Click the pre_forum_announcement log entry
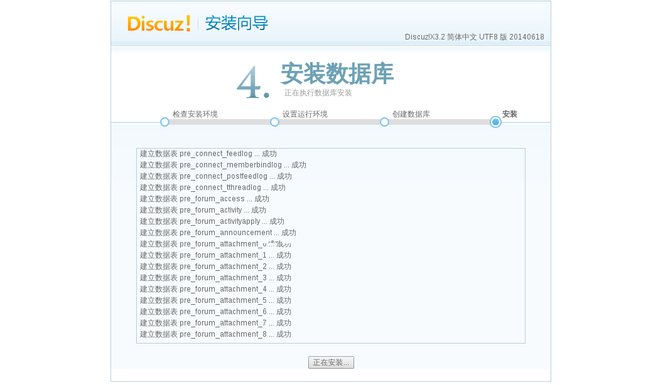The height and width of the screenshot is (385, 663). click(217, 233)
